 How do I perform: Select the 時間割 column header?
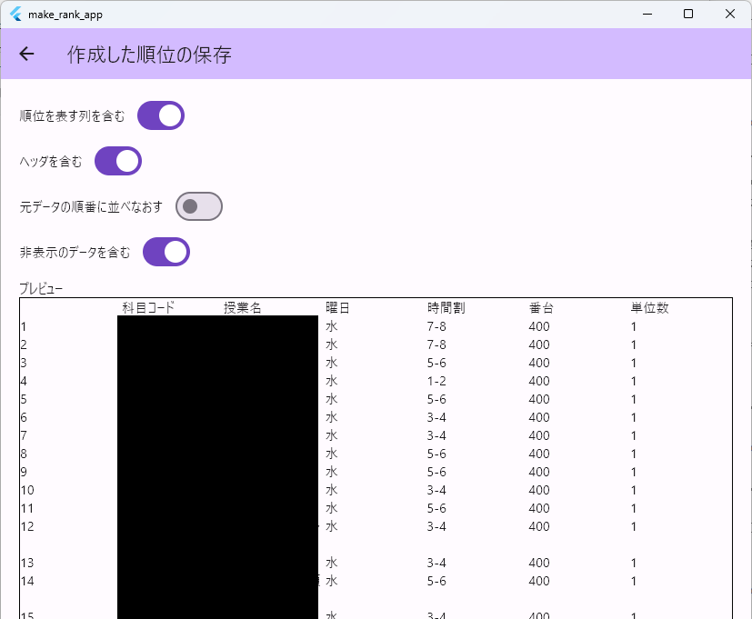(x=446, y=308)
